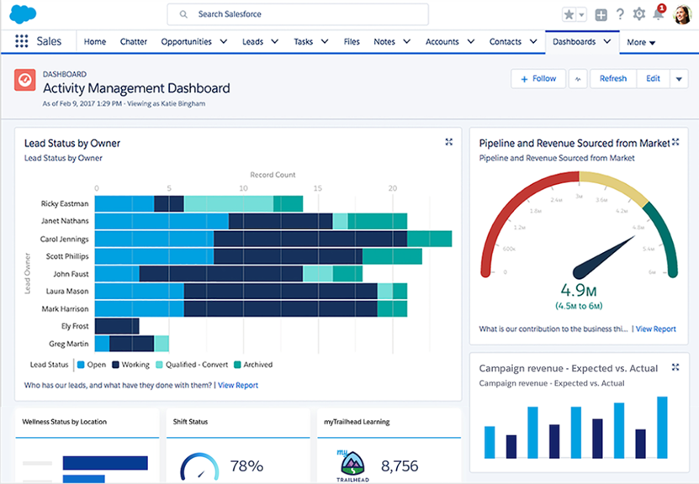Expand the Lead Status by Owner chart

(x=448, y=141)
